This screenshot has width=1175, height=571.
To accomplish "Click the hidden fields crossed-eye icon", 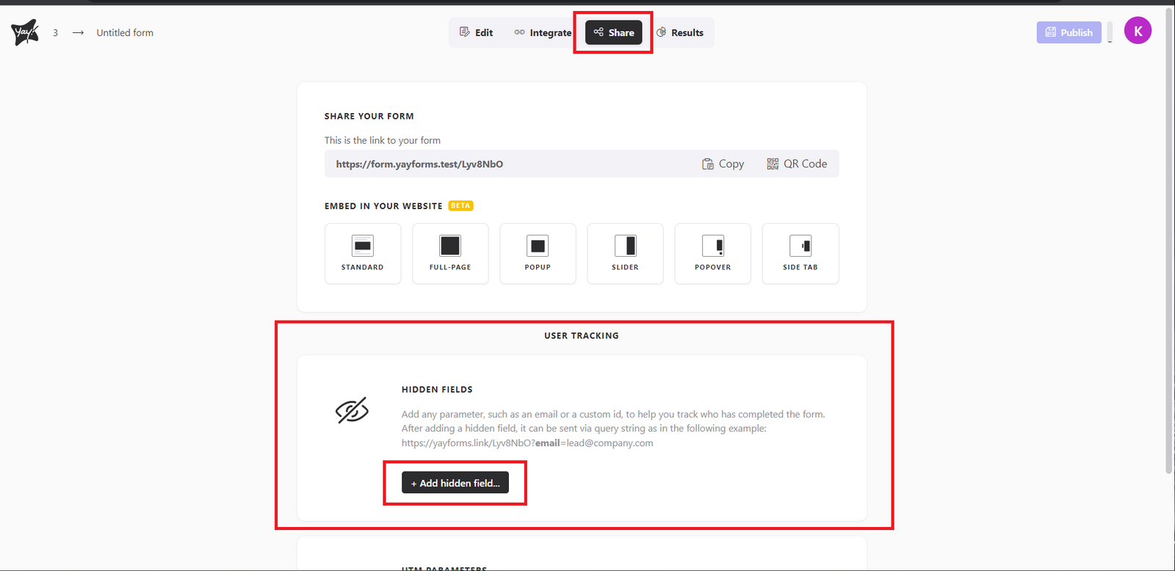I will click(x=352, y=411).
